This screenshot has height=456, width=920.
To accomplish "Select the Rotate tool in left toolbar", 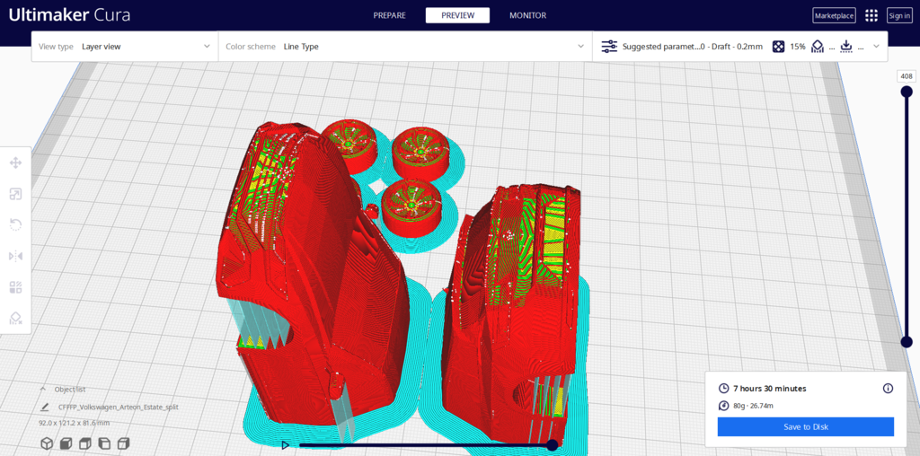I will point(15,224).
